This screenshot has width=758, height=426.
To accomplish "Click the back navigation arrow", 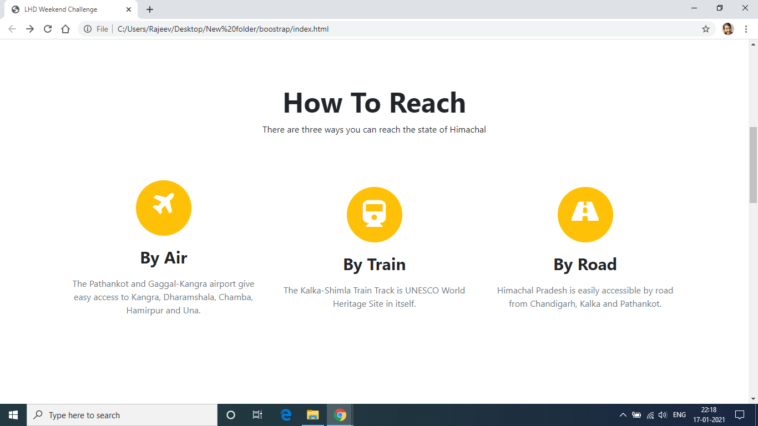I will pos(11,29).
